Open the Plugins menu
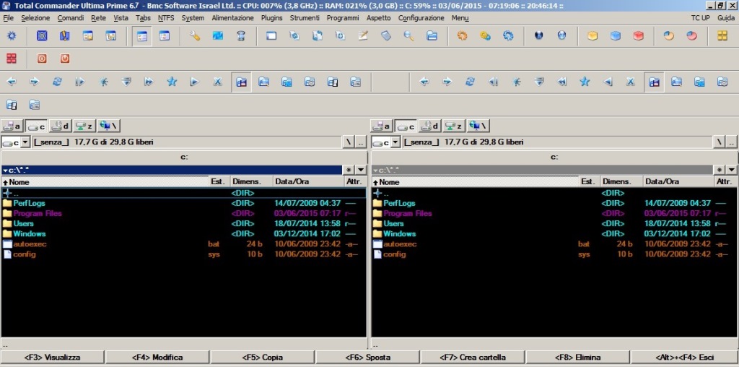739x367 pixels. 271,18
